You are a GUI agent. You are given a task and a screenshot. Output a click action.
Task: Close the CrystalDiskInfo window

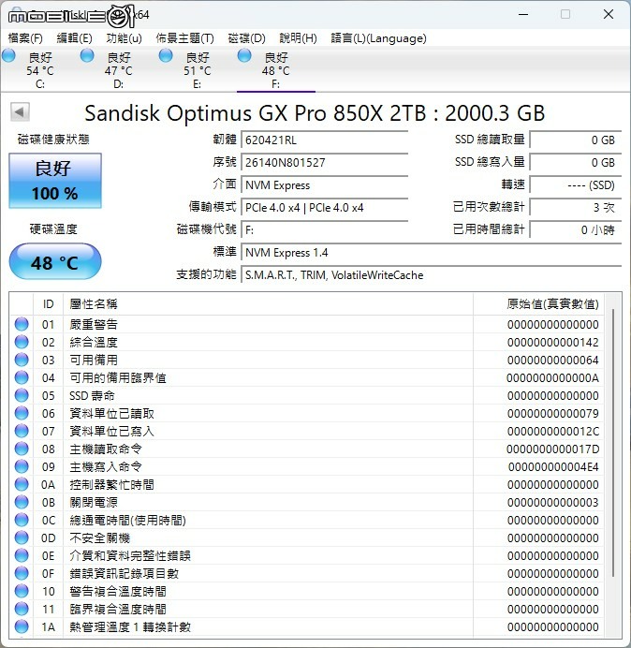pyautogui.click(x=608, y=14)
